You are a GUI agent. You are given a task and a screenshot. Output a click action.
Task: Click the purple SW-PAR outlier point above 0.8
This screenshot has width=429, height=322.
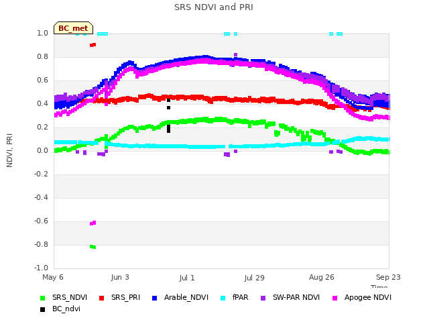coord(235,55)
